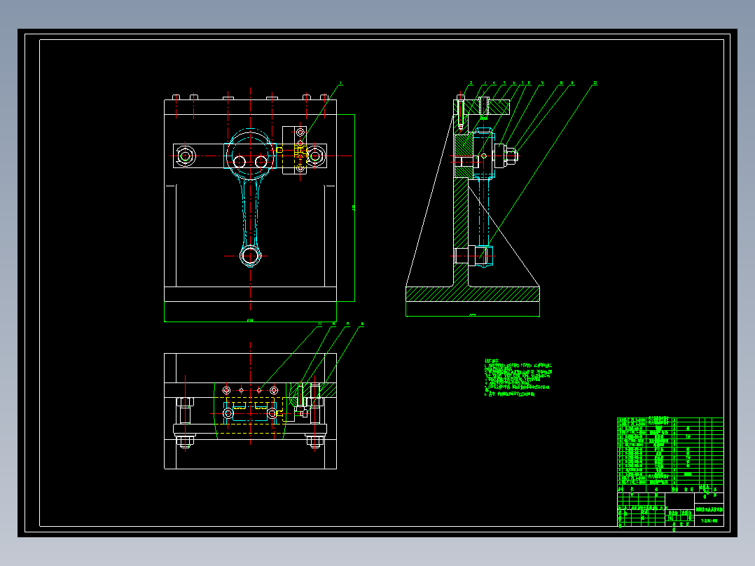Click width dimension text below front view

pos(250,320)
